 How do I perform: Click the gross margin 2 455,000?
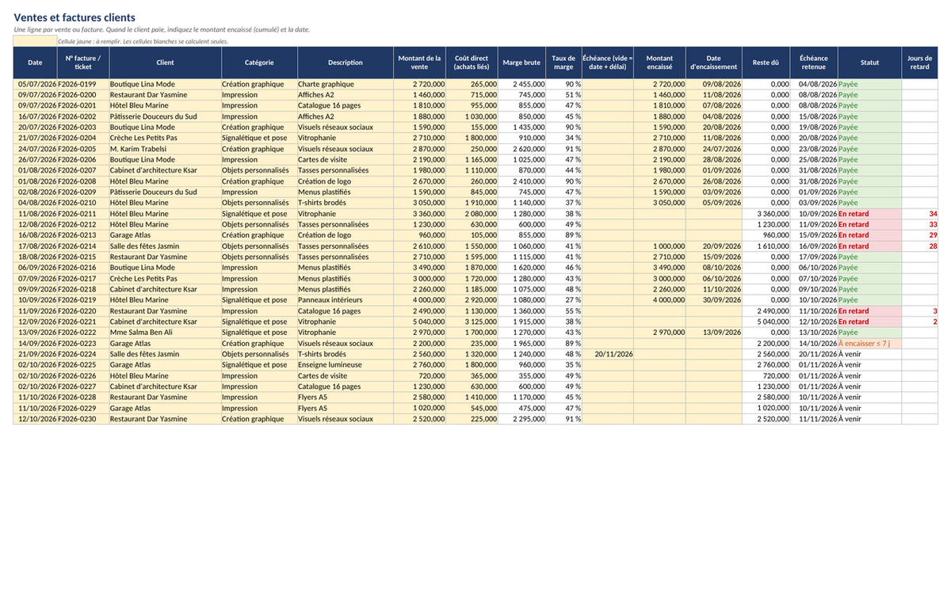tap(521, 84)
